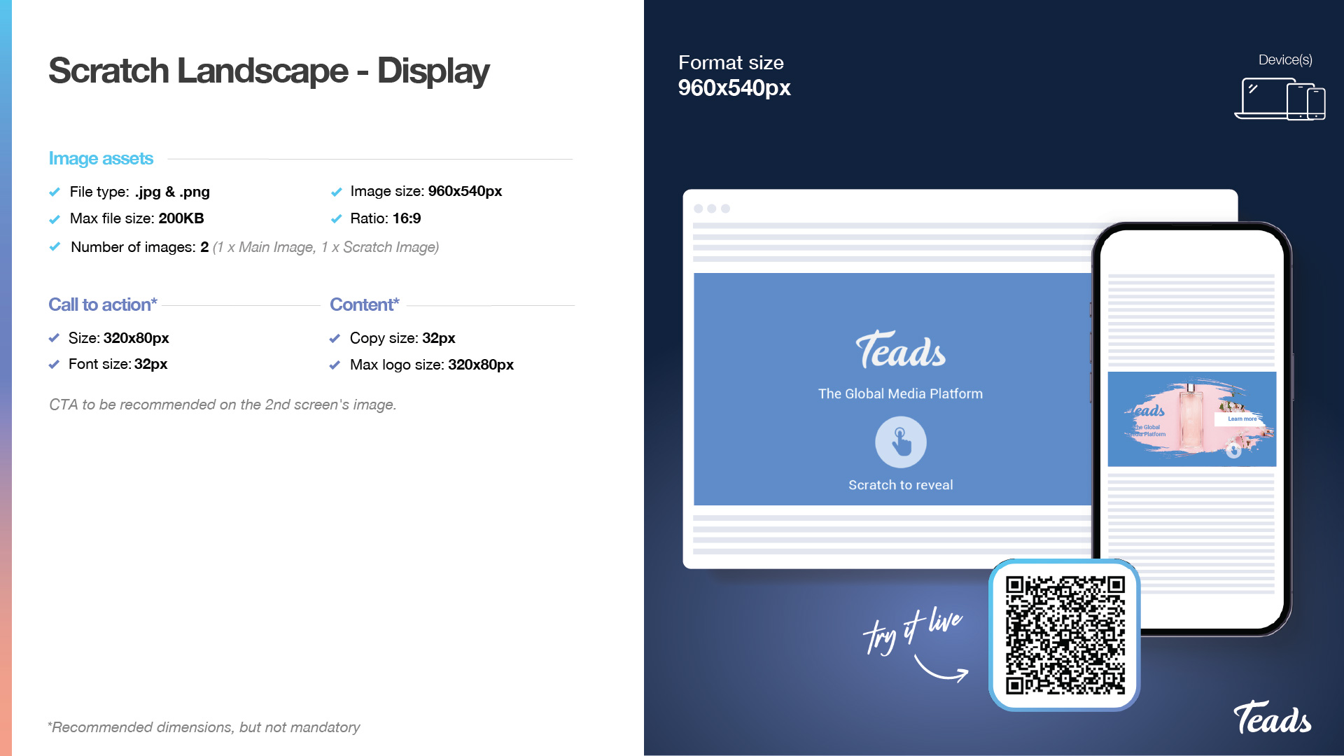The width and height of the screenshot is (1344, 756).
Task: Click the Call to action heading
Action: (103, 304)
